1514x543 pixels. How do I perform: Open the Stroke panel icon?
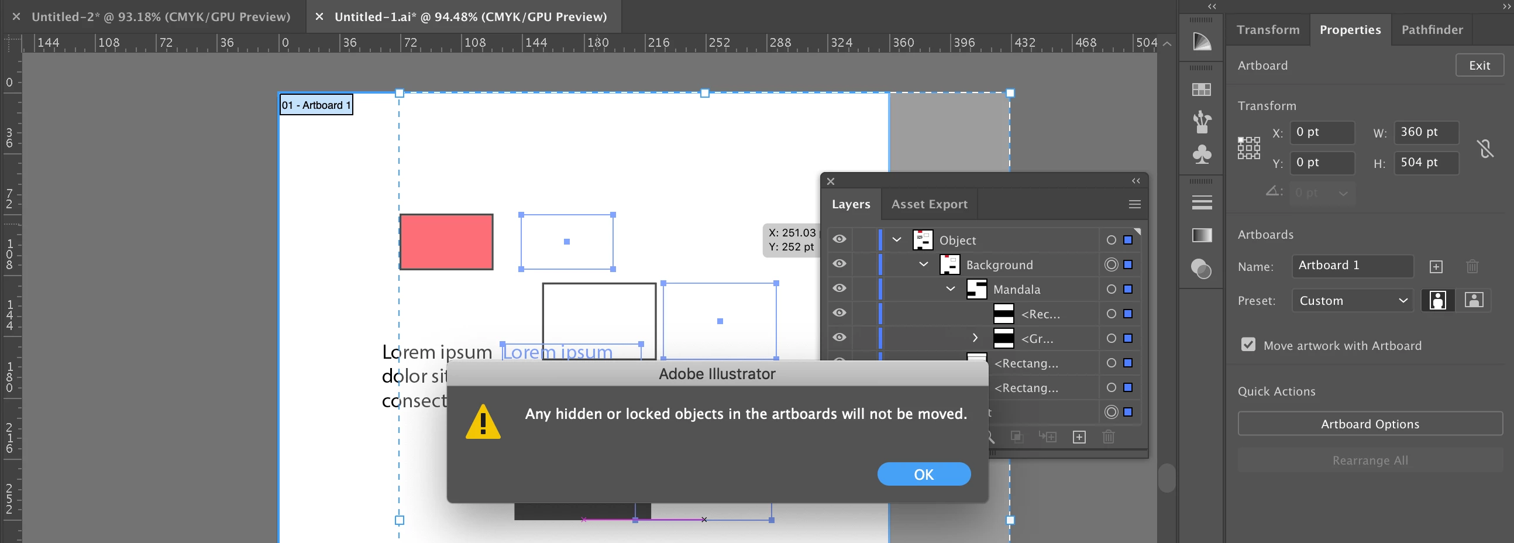[x=1202, y=202]
